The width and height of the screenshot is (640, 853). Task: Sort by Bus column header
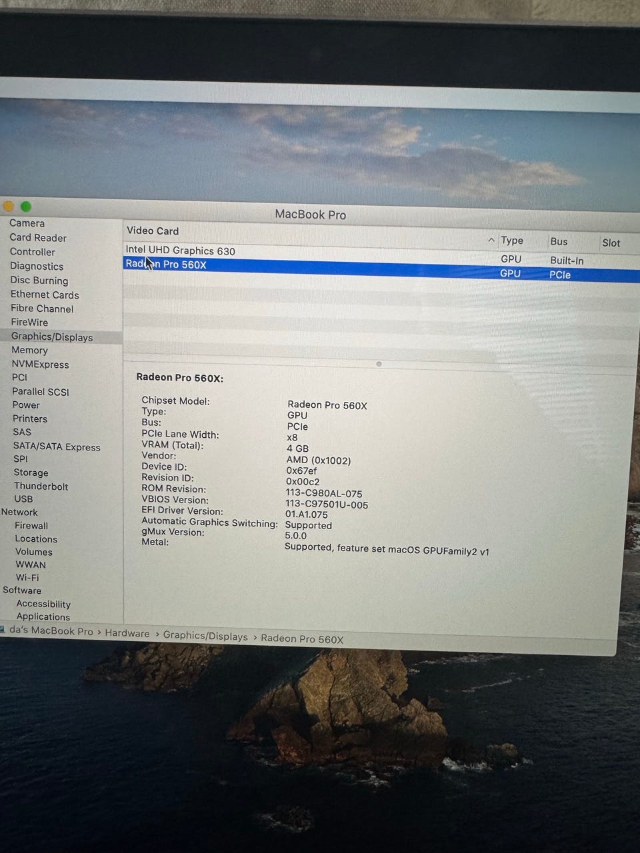tap(559, 242)
